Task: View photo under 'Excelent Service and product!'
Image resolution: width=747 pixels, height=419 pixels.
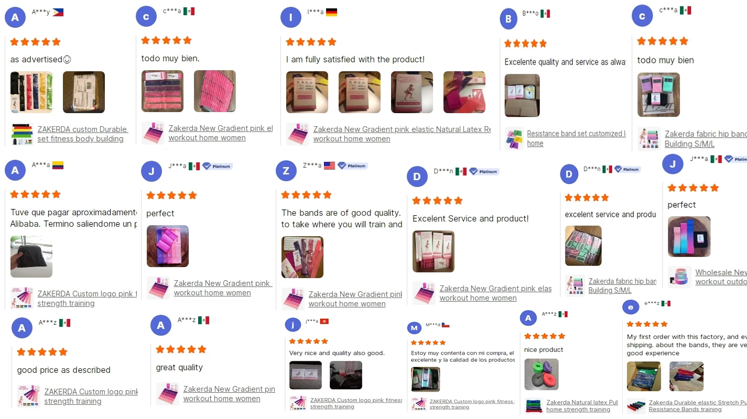Action: coord(434,251)
